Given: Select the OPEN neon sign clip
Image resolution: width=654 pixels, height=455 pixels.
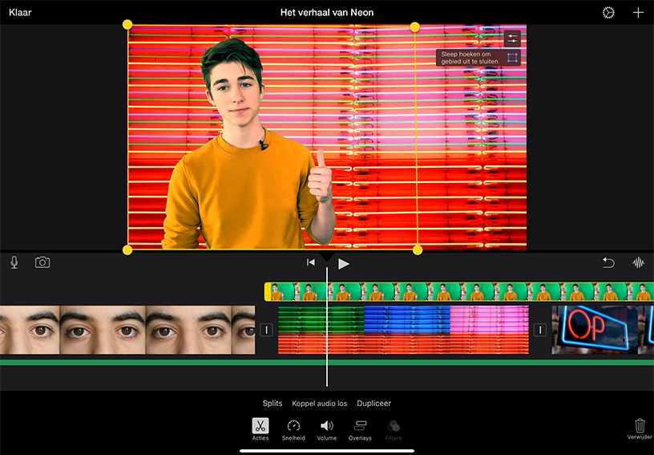Looking at the screenshot, I should point(603,330).
